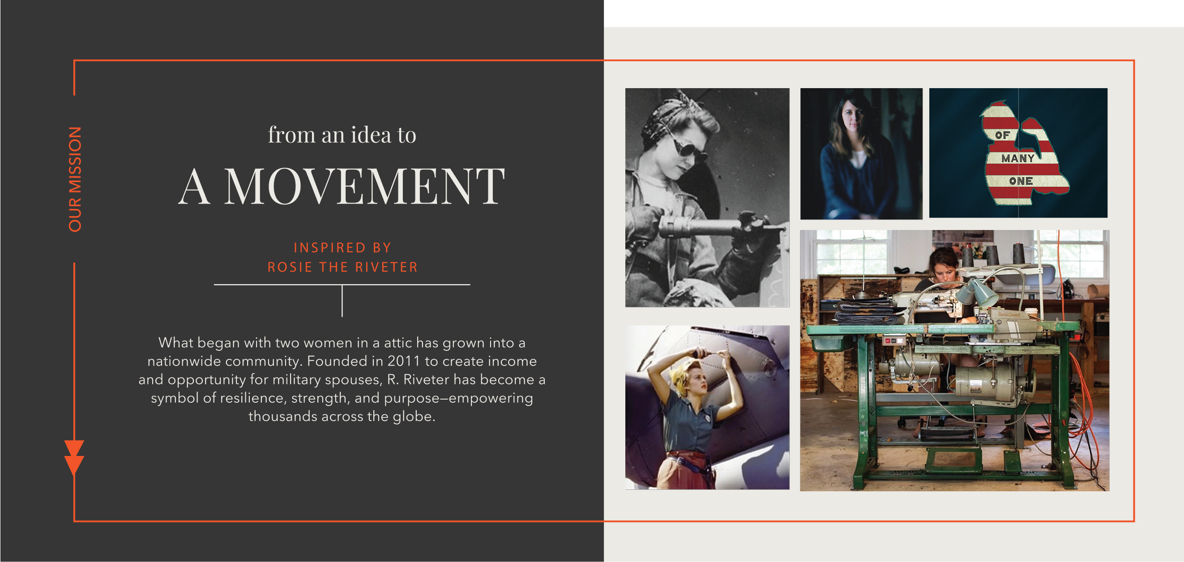Click the line 'and opportunity for military spouses'

click(342, 379)
